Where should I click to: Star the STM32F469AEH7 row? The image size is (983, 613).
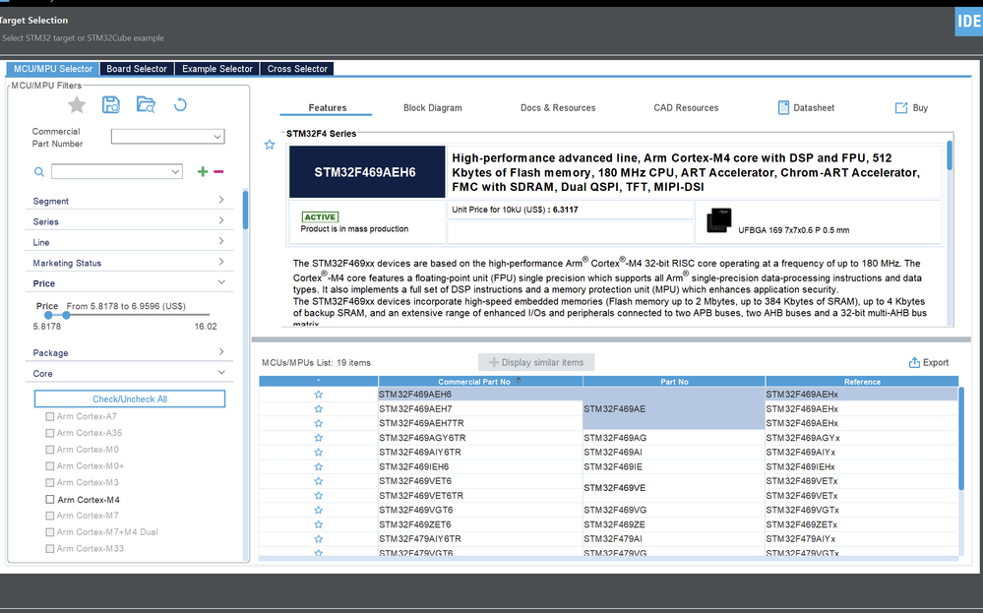tap(319, 408)
